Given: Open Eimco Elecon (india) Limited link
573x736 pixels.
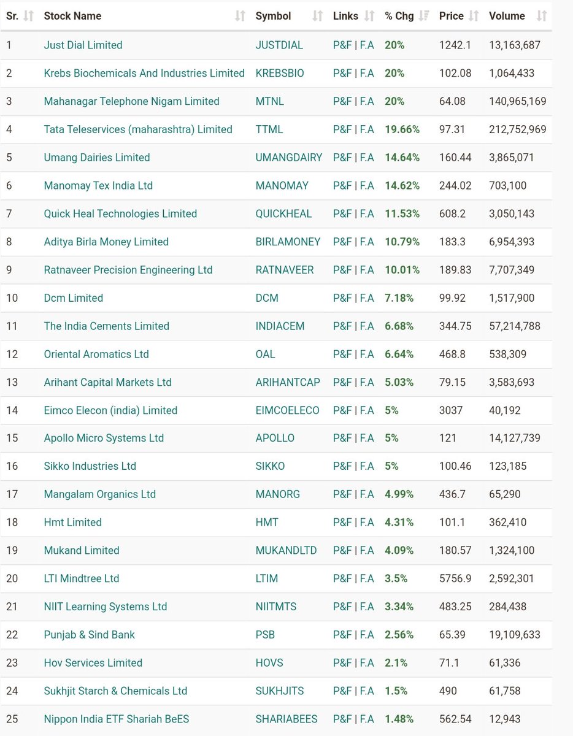Looking at the screenshot, I should tap(110, 410).
